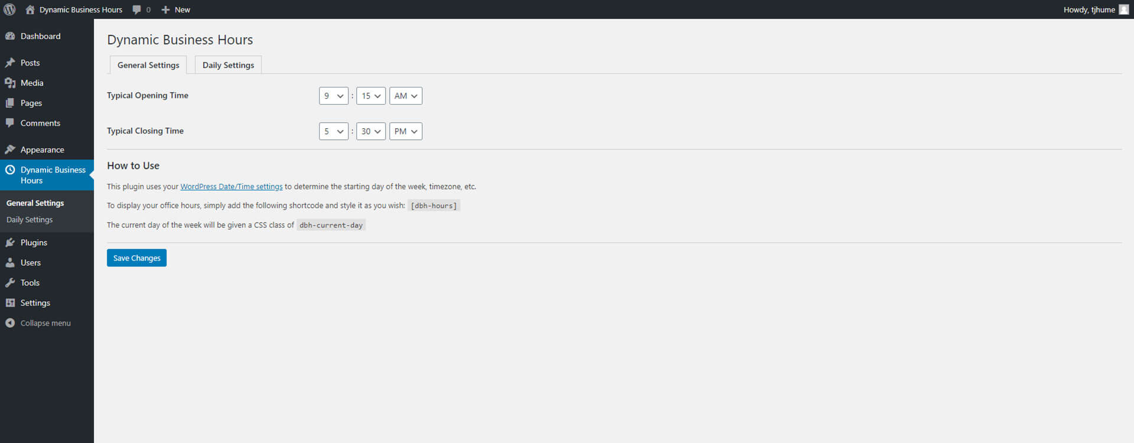Click the Dashboard gauge icon
The width and height of the screenshot is (1134, 443).
(x=10, y=36)
